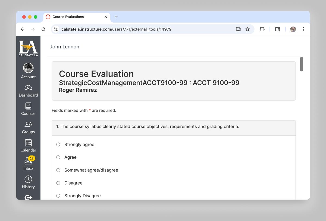
Task: Reload the current page
Action: tap(43, 29)
